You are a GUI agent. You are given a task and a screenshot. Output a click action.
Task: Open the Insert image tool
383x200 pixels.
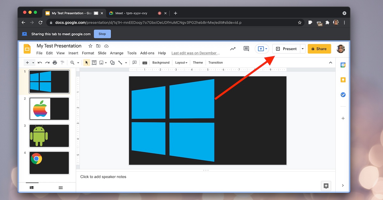pos(101,62)
